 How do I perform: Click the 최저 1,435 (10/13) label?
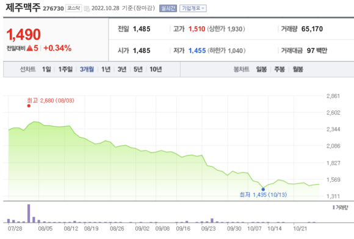263,195
